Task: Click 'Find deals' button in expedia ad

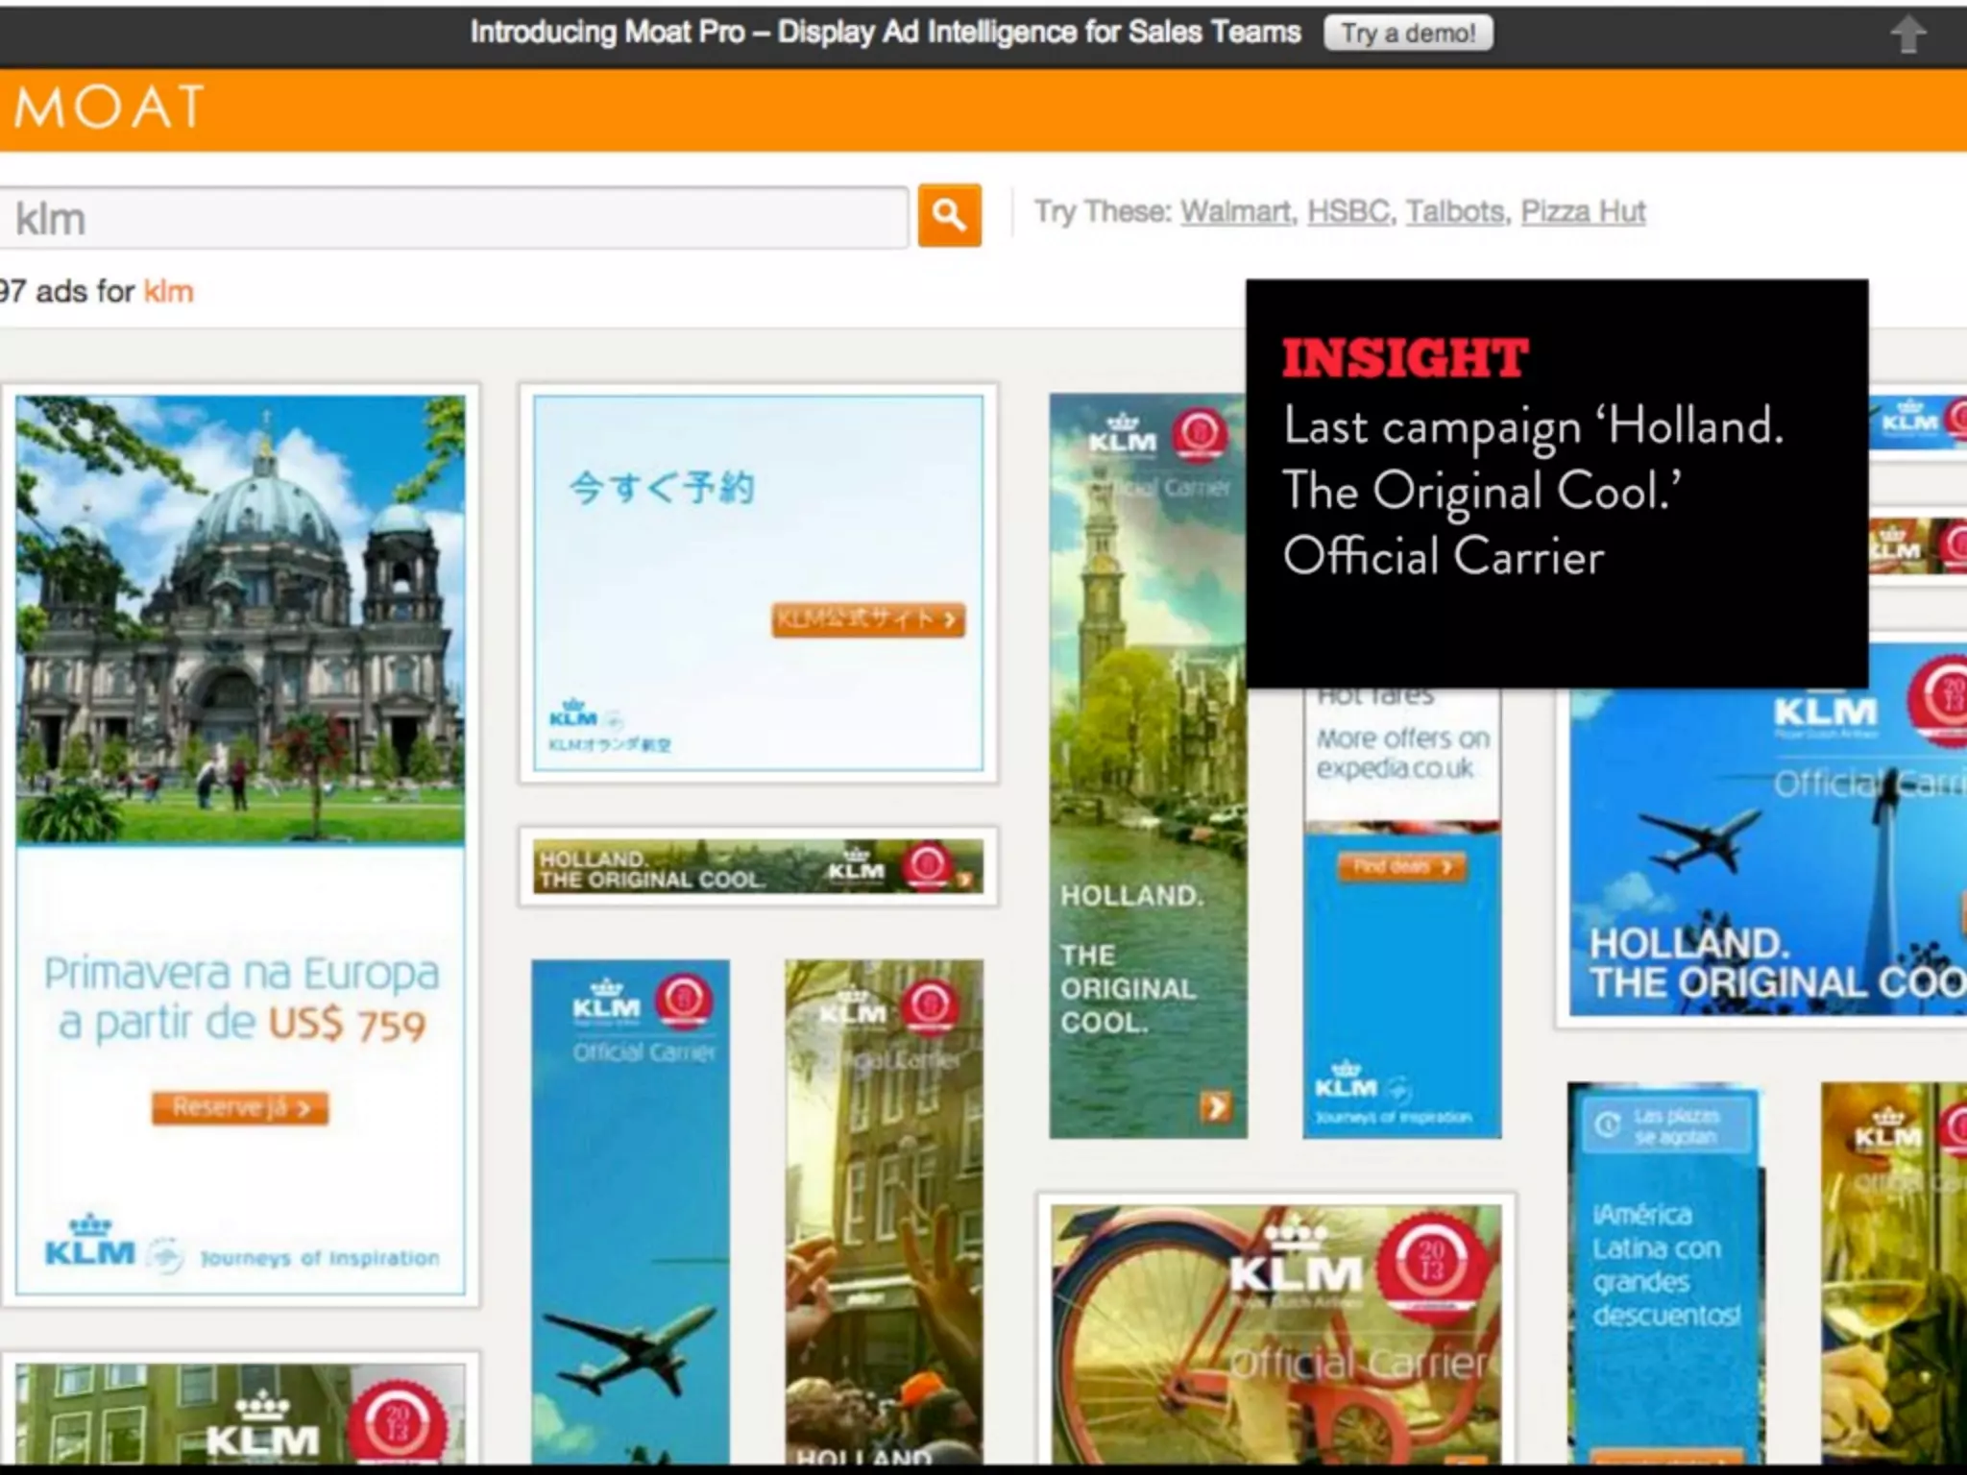Action: (1402, 866)
